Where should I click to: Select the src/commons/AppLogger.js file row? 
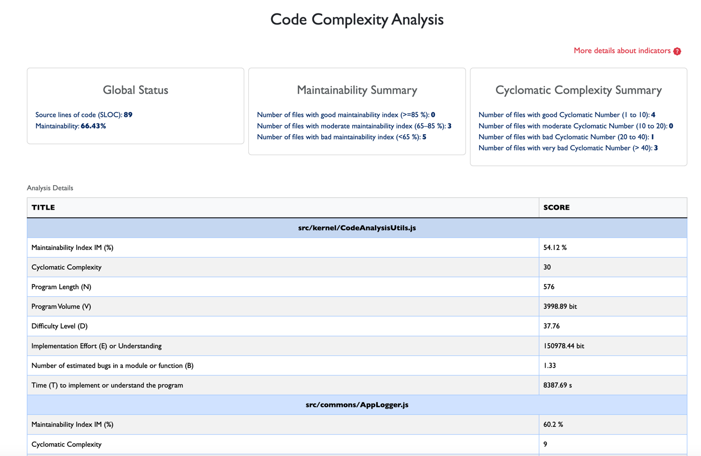357,405
